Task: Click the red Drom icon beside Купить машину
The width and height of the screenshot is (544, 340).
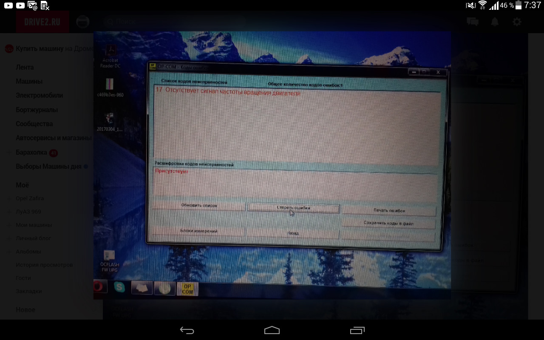Action: click(x=9, y=49)
